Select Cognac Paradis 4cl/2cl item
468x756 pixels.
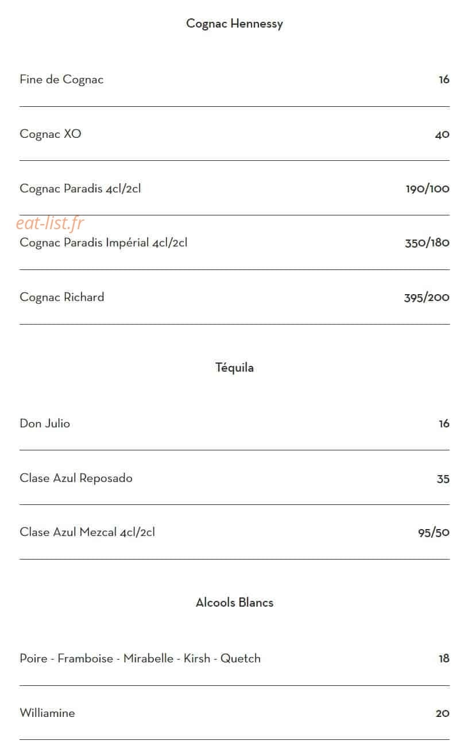[80, 188]
